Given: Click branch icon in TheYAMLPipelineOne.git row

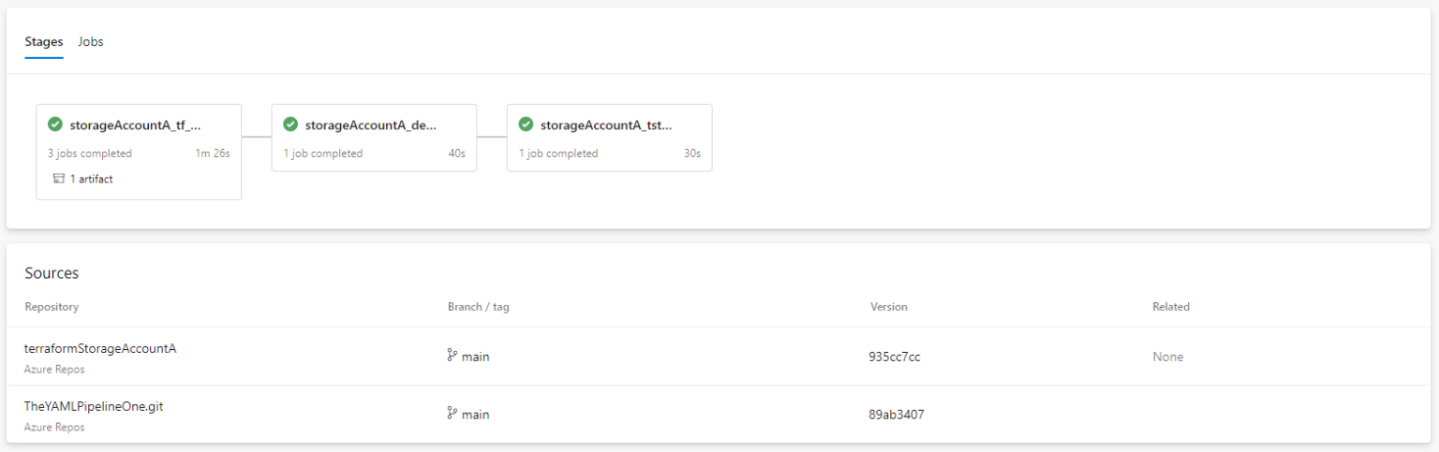Looking at the screenshot, I should pyautogui.click(x=452, y=414).
